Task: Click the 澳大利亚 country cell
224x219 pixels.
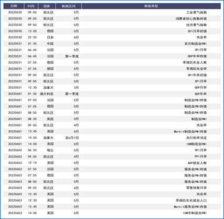Action: pyautogui.click(x=47, y=94)
